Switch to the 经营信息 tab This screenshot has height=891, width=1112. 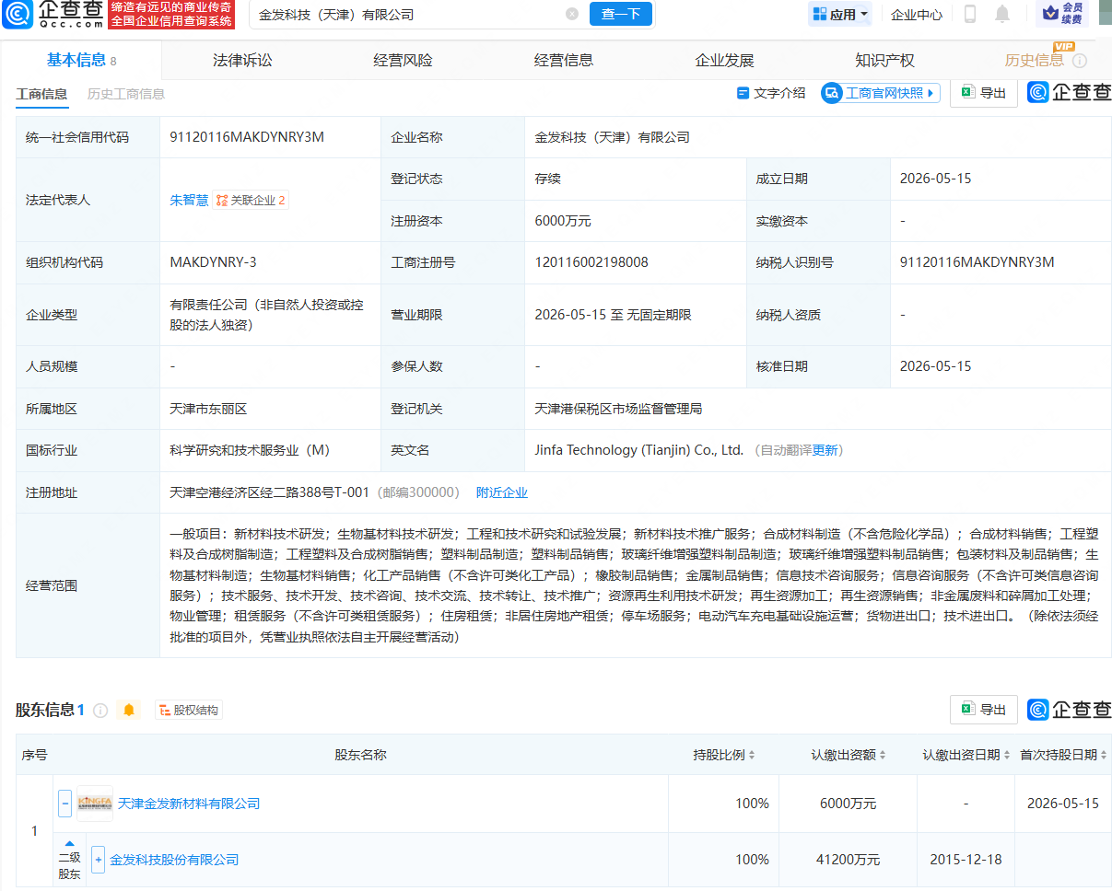(564, 61)
